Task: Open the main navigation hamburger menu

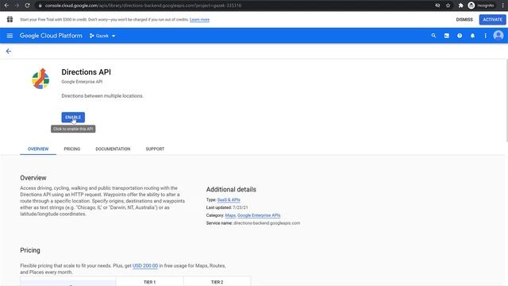Action: coord(10,36)
